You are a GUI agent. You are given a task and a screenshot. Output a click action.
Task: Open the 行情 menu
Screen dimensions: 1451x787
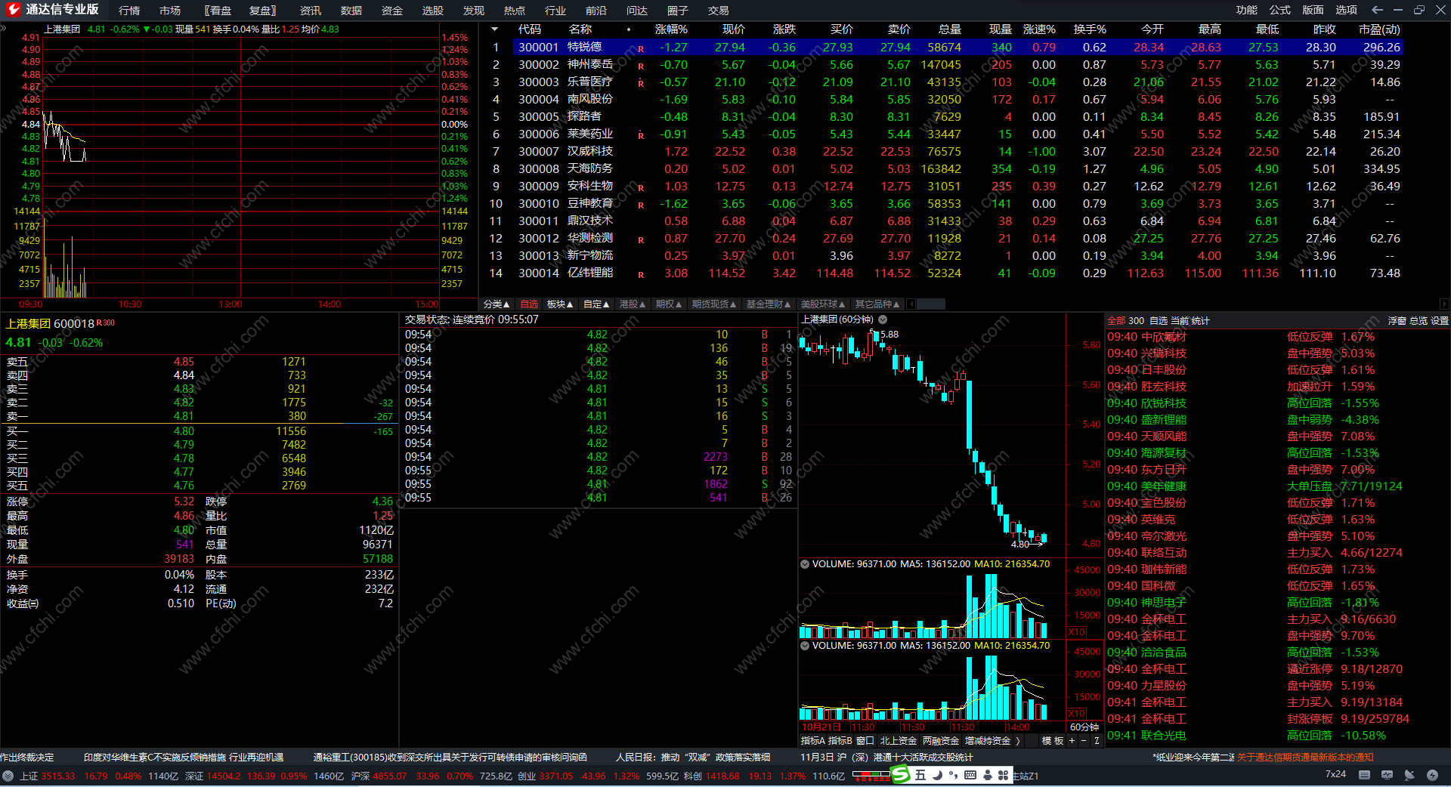(129, 11)
